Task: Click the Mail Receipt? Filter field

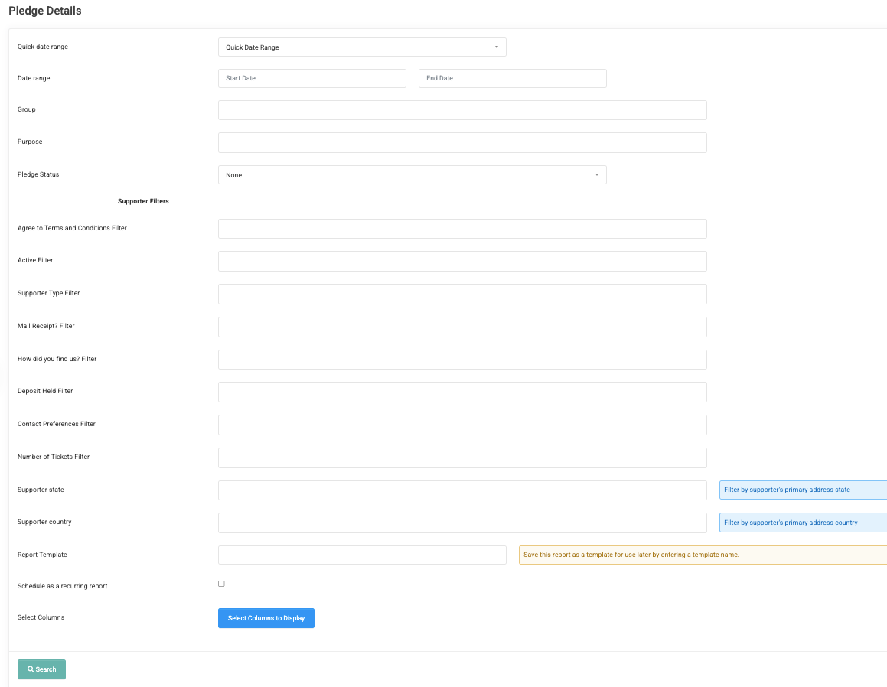Action: [462, 327]
